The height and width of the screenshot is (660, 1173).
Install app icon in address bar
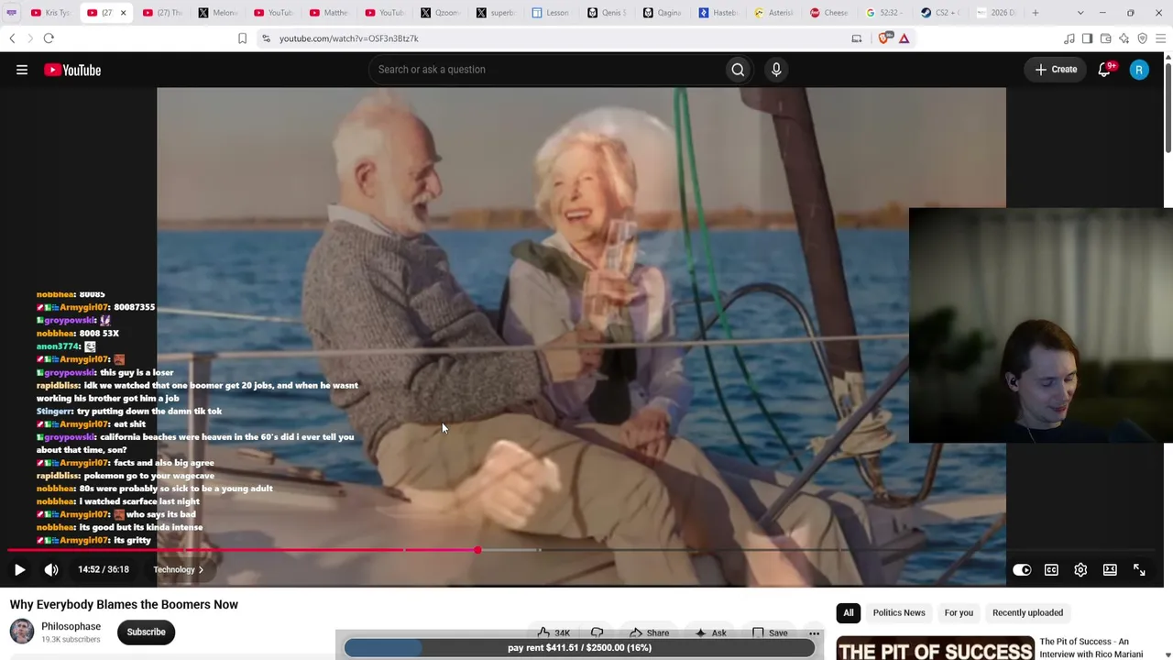pos(857,38)
